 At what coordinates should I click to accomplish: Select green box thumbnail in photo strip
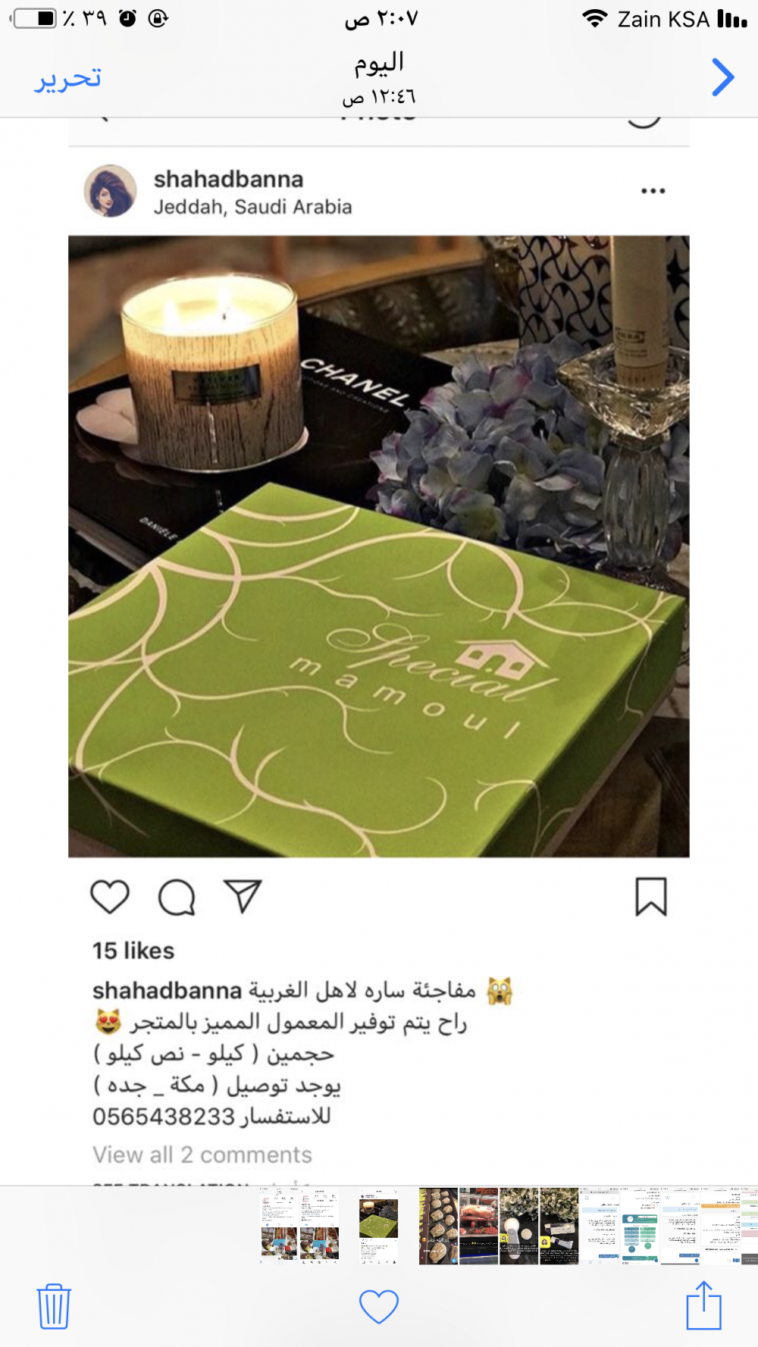pos(378,1226)
